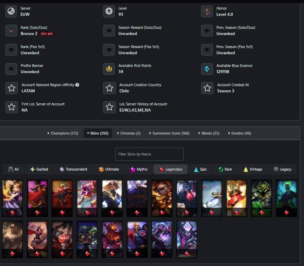
Task: Open the green hooded Veigar skin thumbnail
Action: pyautogui.click(x=262, y=198)
